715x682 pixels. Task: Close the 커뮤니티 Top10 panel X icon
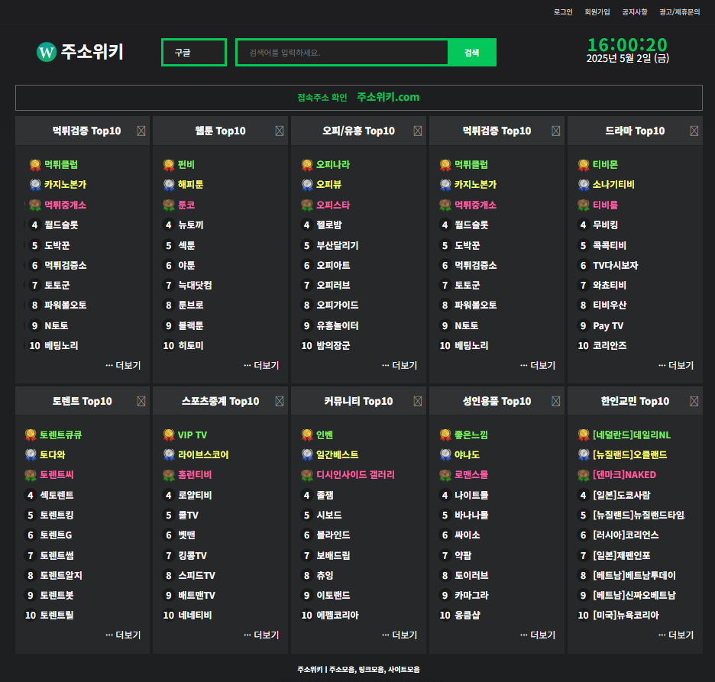click(418, 401)
